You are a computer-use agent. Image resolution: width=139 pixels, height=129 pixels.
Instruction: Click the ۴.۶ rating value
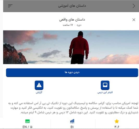(117, 127)
